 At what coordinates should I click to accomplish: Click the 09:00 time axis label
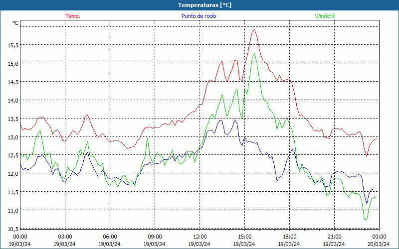[155, 237]
